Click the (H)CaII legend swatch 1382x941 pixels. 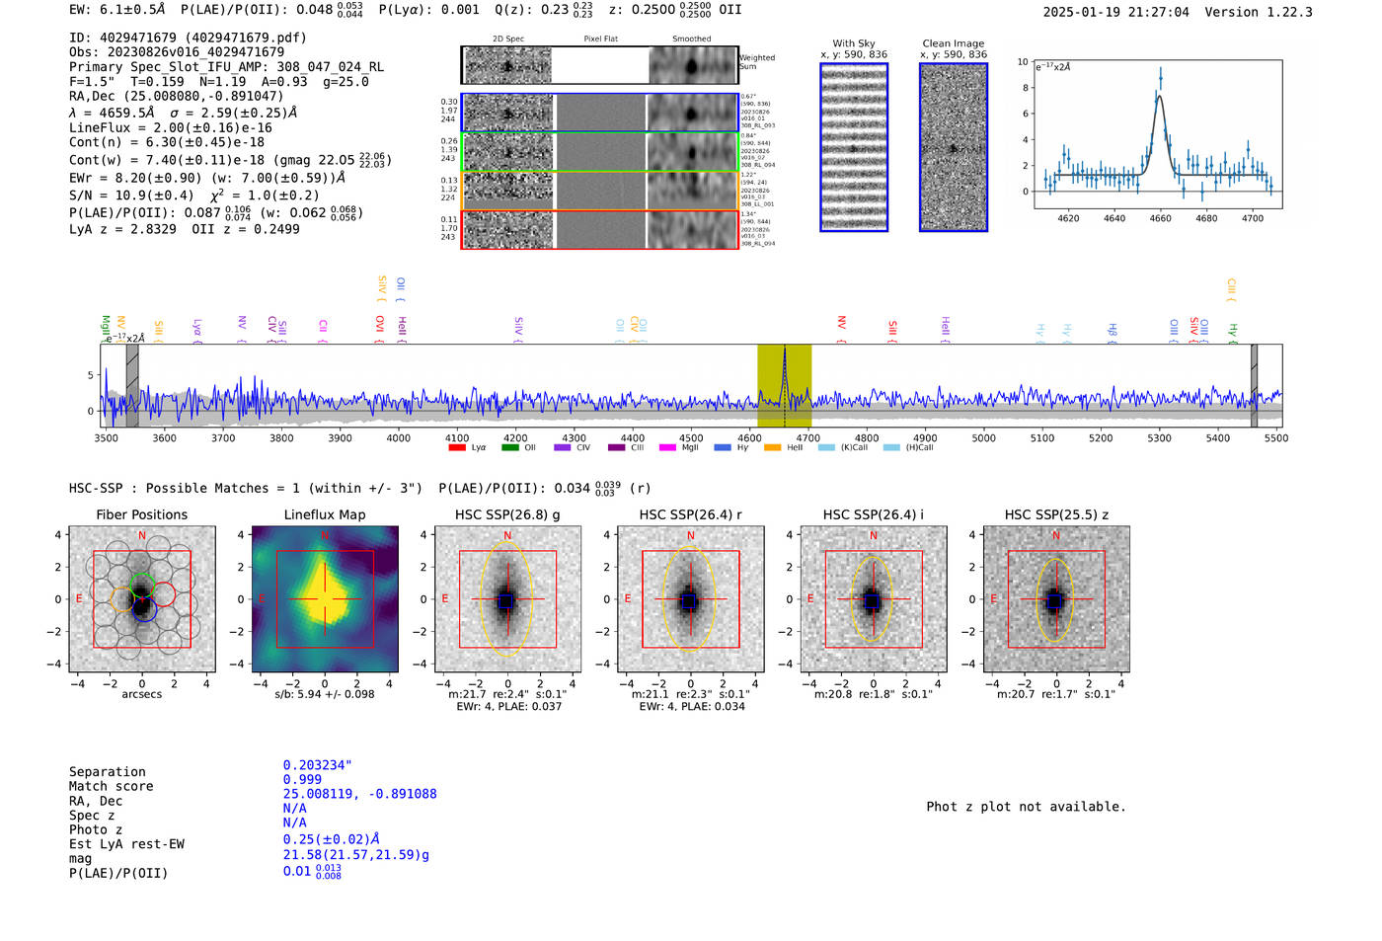(x=891, y=447)
